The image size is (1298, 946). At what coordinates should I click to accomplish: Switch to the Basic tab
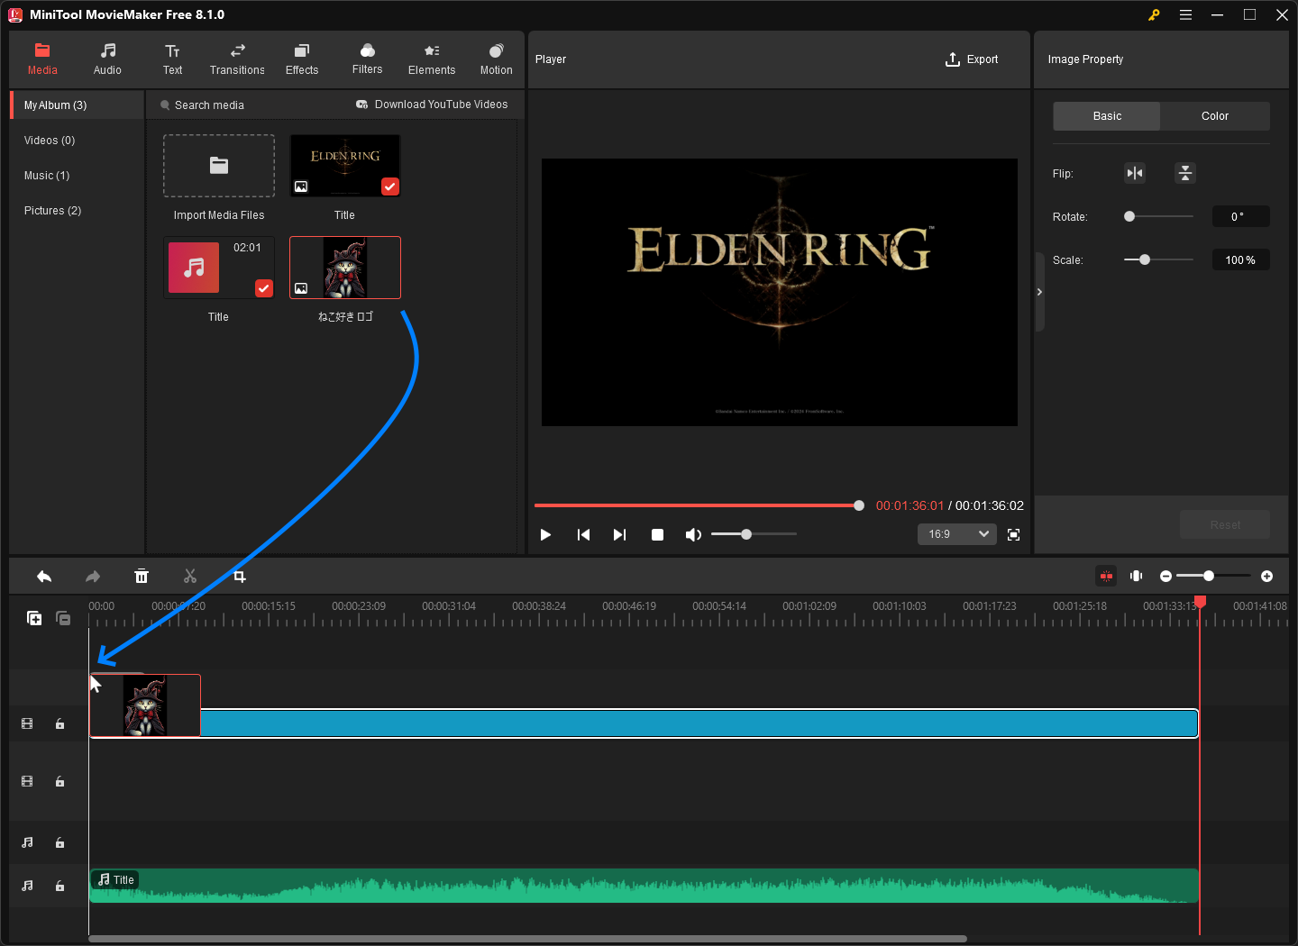[1107, 116]
